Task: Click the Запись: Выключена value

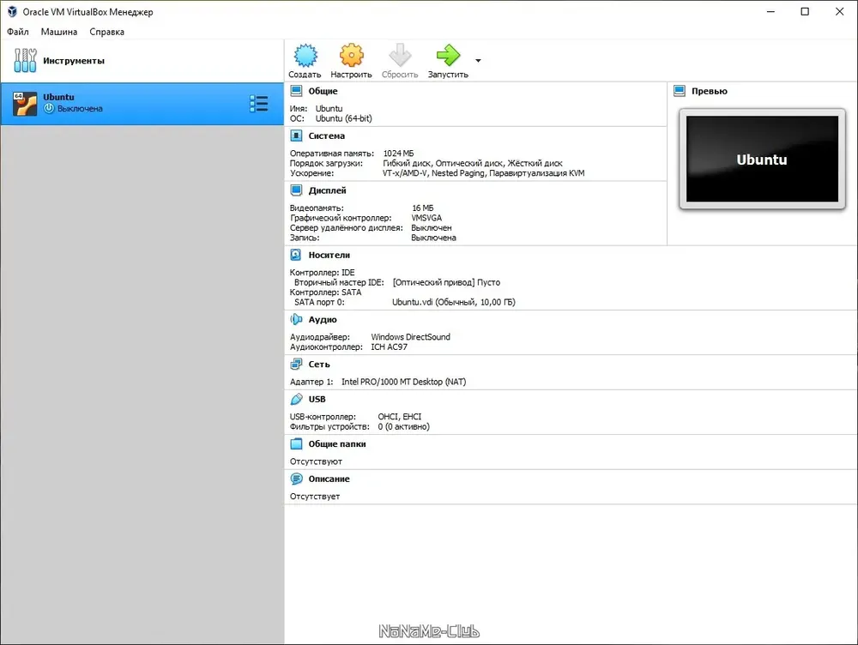Action: pos(433,238)
